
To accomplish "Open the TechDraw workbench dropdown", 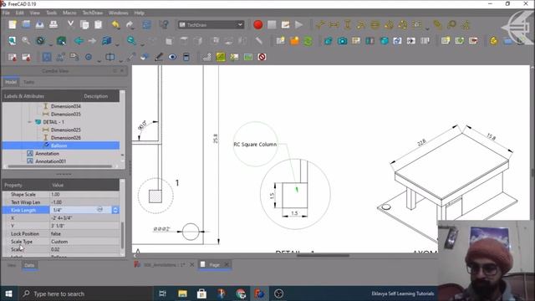I will click(211, 24).
